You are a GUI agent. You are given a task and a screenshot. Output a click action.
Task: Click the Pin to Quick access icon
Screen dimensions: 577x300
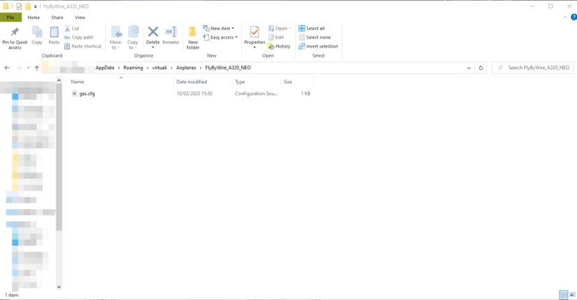click(15, 33)
